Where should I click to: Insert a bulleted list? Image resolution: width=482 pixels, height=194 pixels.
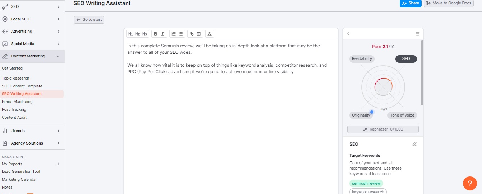click(181, 34)
